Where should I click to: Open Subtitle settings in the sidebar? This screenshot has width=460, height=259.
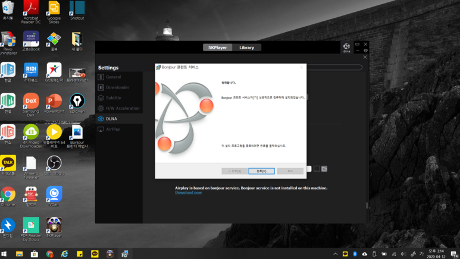pos(119,98)
